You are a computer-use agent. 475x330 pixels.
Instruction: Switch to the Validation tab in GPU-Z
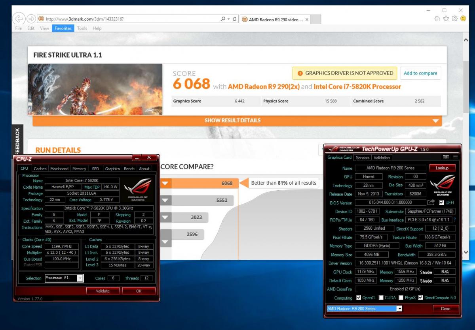pyautogui.click(x=382, y=157)
